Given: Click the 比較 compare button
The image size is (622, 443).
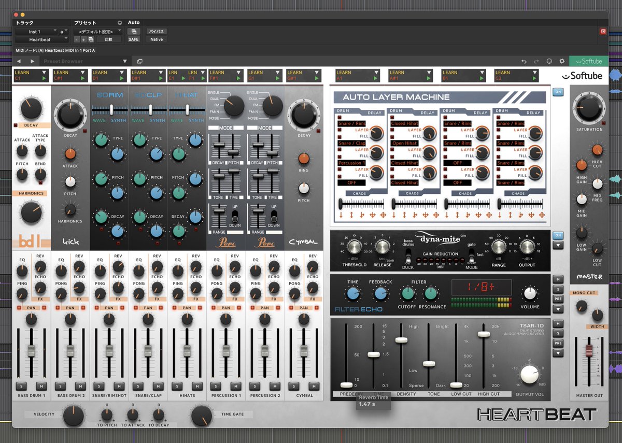Looking at the screenshot, I should point(109,39).
